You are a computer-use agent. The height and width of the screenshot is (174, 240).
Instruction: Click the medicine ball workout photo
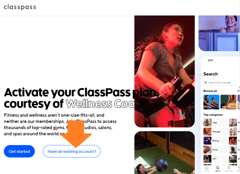click(164, 153)
